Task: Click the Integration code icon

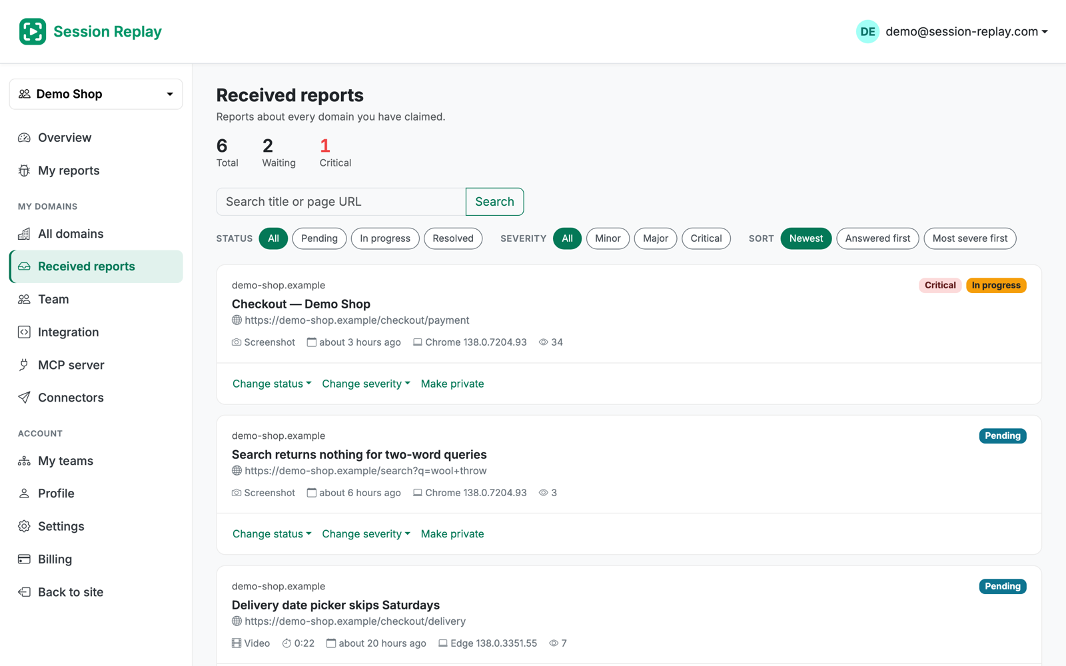Action: pos(24,332)
